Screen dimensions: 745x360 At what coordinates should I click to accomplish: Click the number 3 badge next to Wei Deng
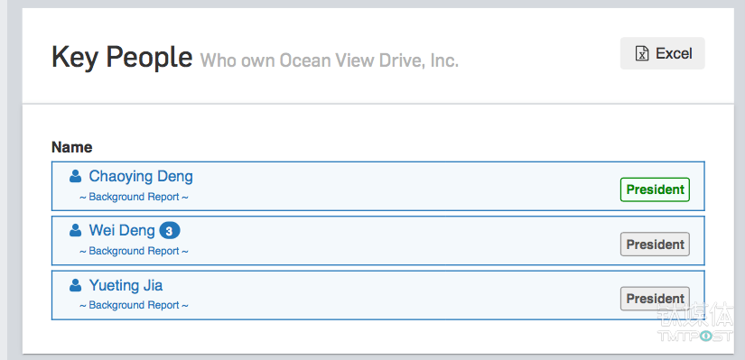point(170,231)
